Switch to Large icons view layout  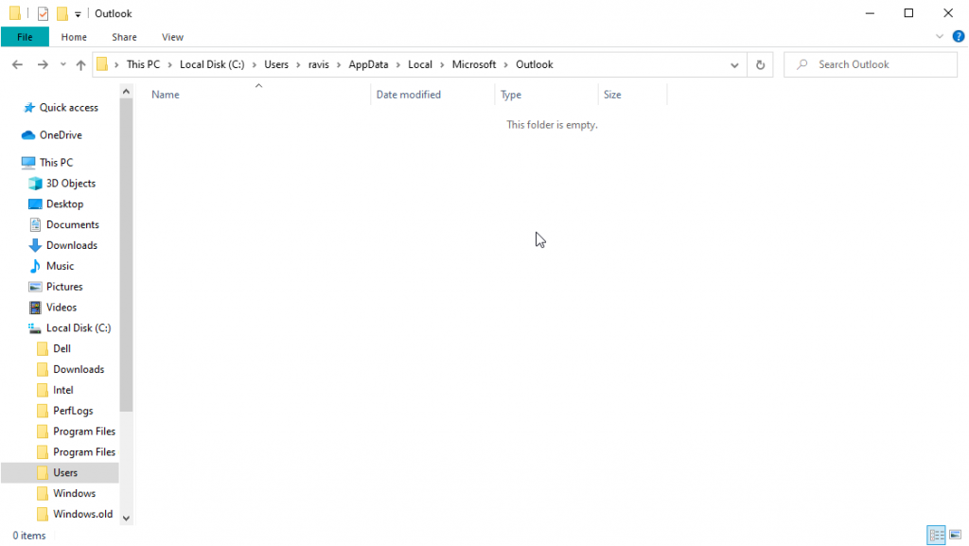[x=956, y=535]
